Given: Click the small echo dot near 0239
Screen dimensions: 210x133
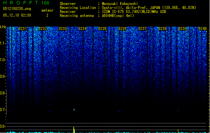Looking at the screenshot, I should (178, 110).
